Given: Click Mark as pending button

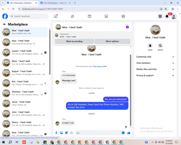Looking at the screenshot, I should click(x=74, y=41).
